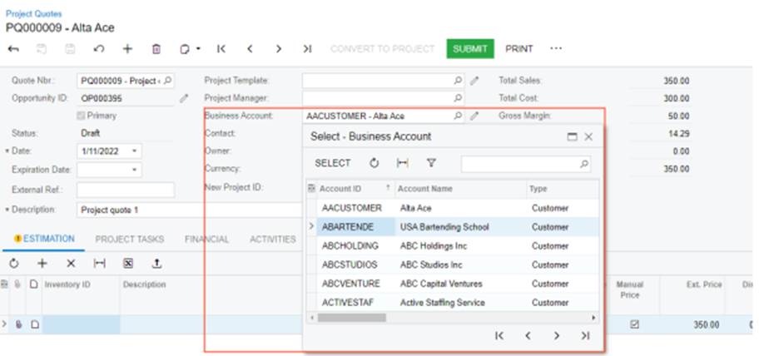769x356 pixels.
Task: Open the clipboard menu dropdown arrow
Action: pyautogui.click(x=199, y=49)
